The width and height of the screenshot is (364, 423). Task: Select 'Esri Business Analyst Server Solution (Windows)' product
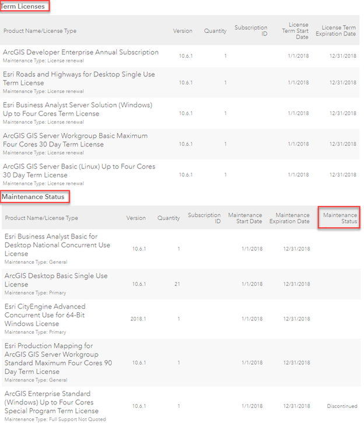click(78, 109)
